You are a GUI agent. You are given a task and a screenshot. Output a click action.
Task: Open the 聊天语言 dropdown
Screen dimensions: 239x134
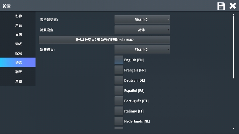click(x=142, y=50)
